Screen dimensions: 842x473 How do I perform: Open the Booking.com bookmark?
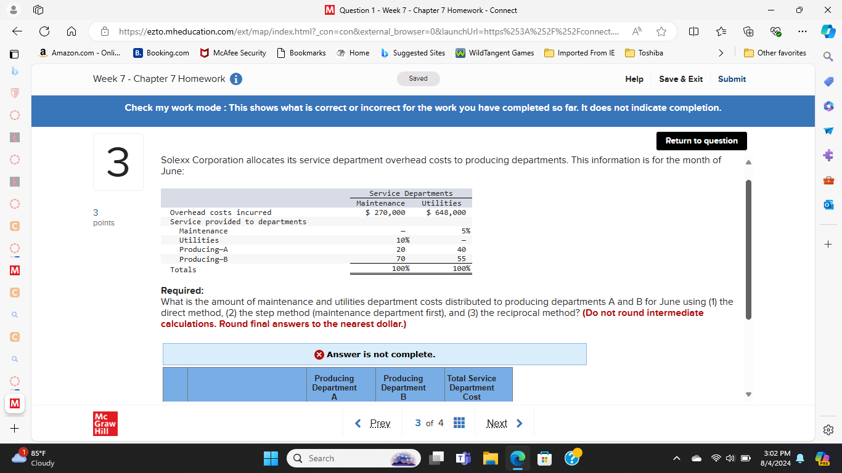[x=161, y=53]
